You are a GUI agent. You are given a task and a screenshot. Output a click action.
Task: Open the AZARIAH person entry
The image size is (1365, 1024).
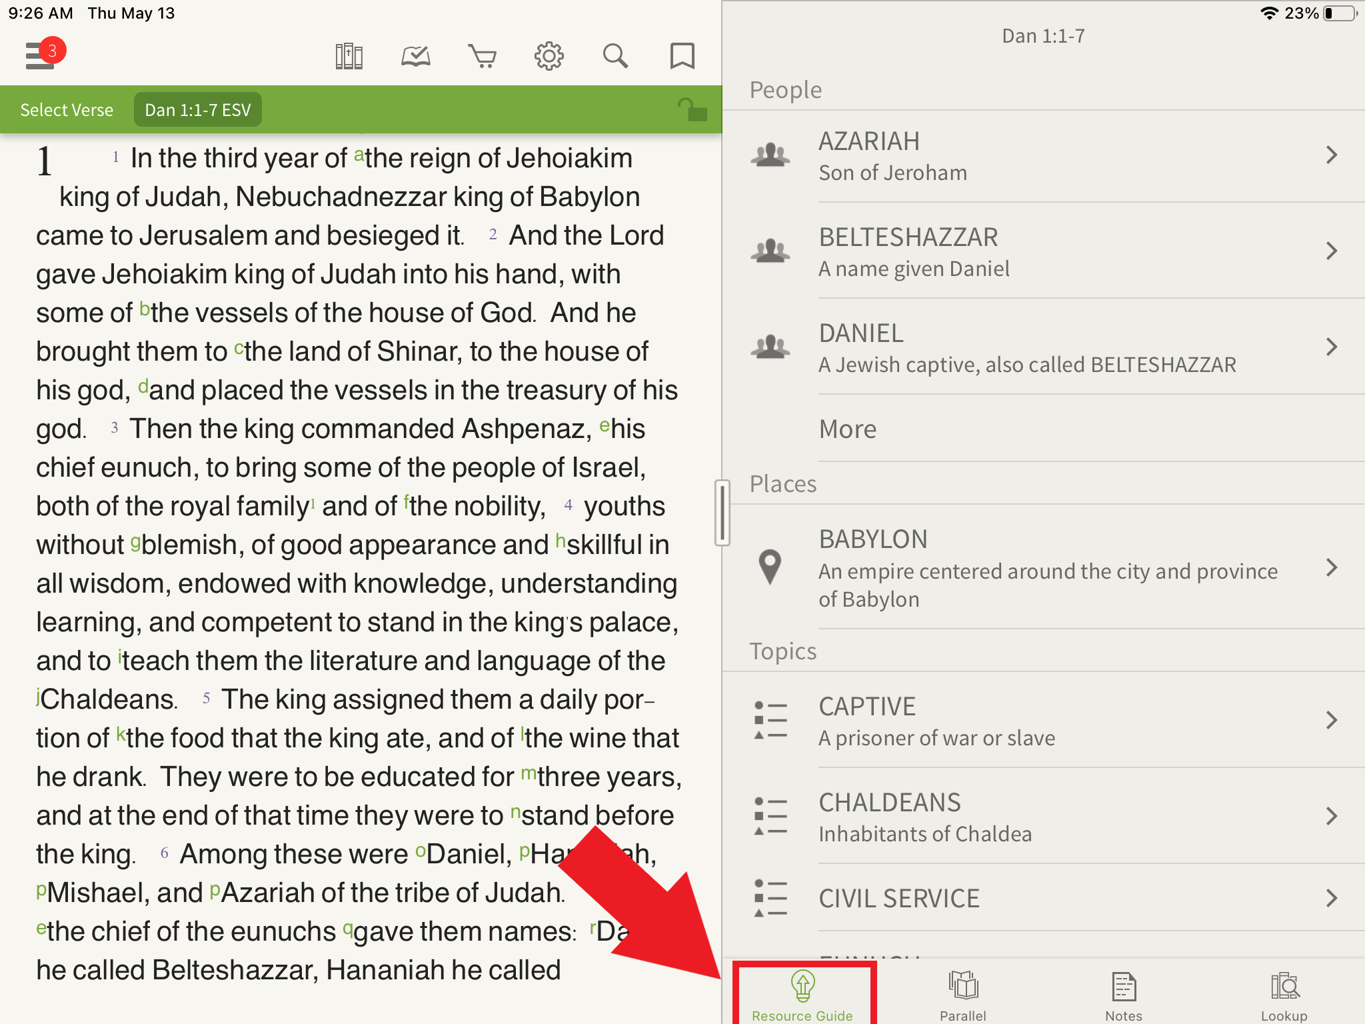[1044, 156]
